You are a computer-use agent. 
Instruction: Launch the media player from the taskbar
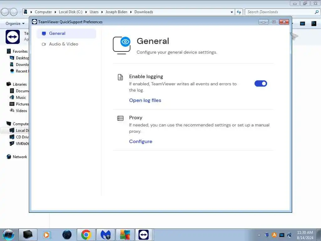click(46, 235)
